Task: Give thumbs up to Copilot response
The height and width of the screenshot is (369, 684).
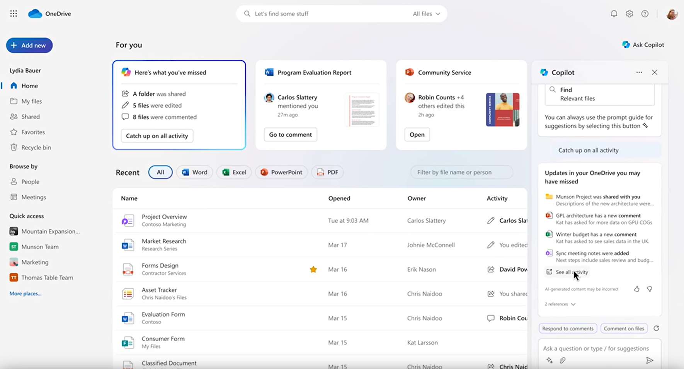Action: pyautogui.click(x=636, y=289)
